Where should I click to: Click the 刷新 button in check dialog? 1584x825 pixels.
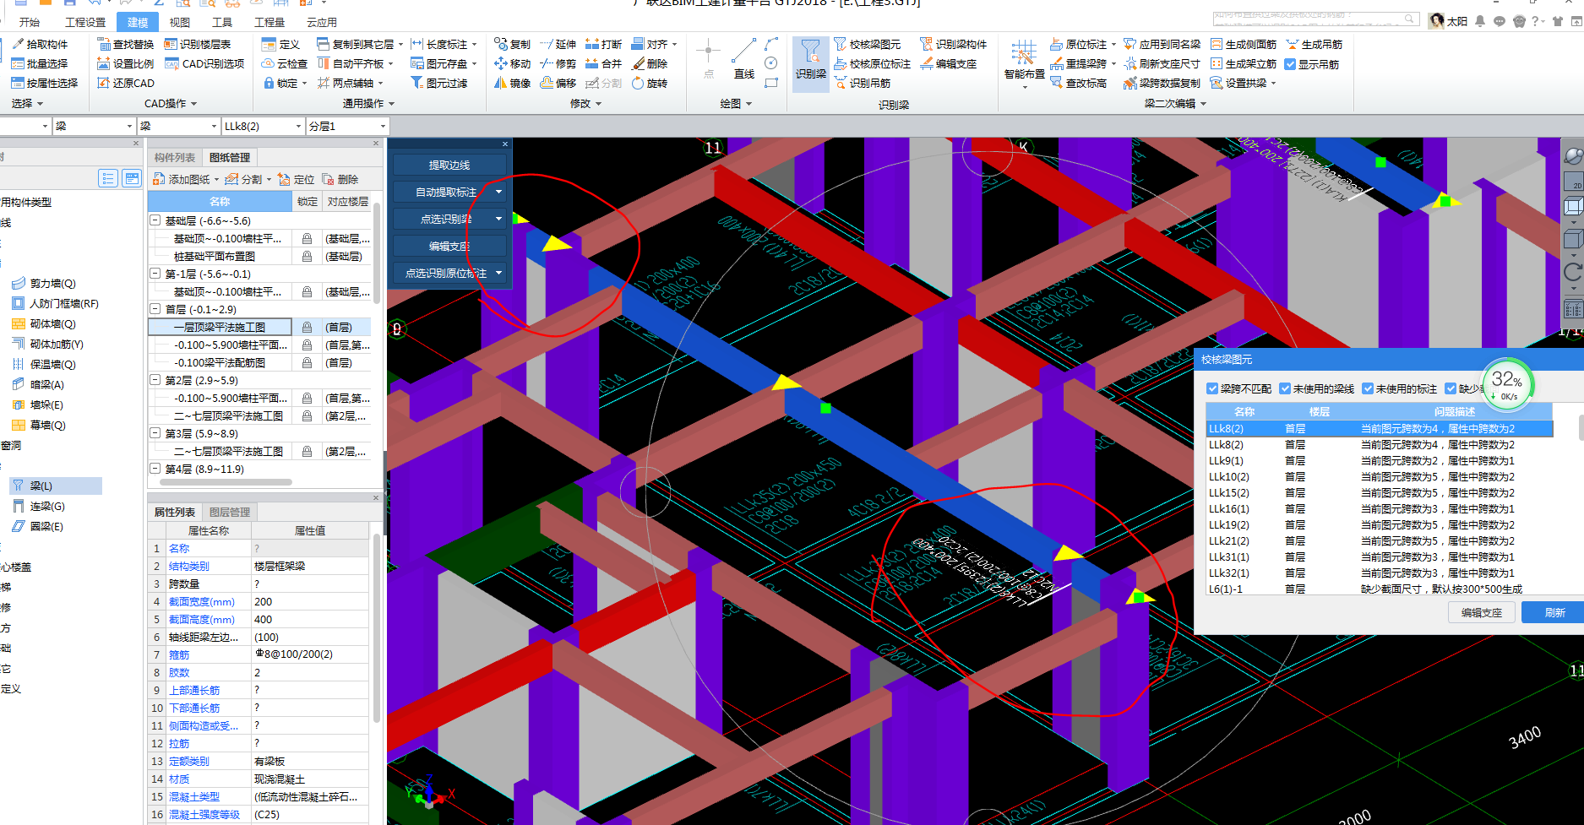(1554, 613)
